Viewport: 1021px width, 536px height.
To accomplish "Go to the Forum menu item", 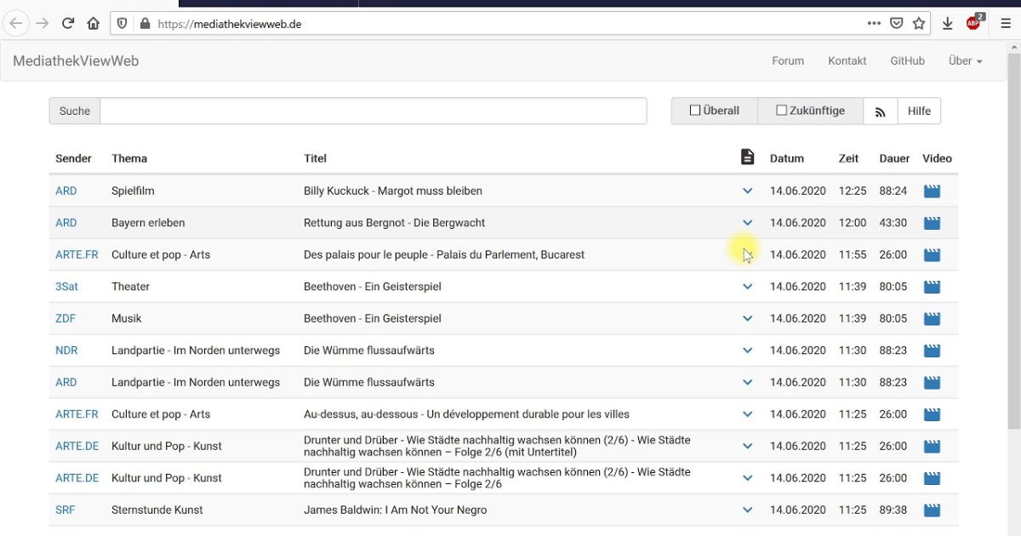I will (787, 60).
